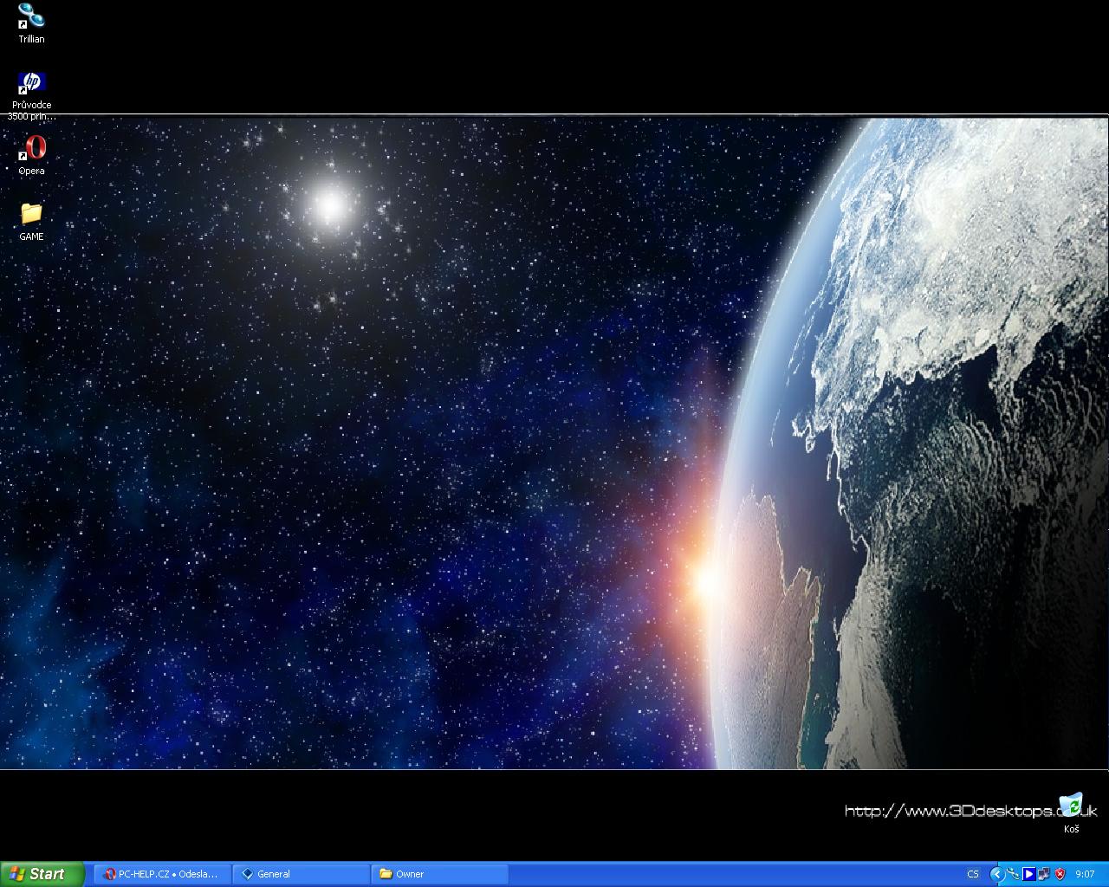
Task: Expand hidden tray icons with the arrow
Action: click(x=996, y=874)
